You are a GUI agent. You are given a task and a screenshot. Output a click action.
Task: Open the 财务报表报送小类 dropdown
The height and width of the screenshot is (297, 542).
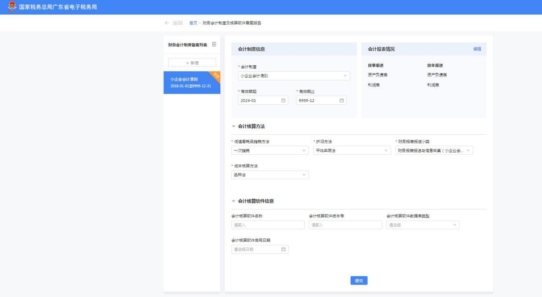(x=434, y=150)
